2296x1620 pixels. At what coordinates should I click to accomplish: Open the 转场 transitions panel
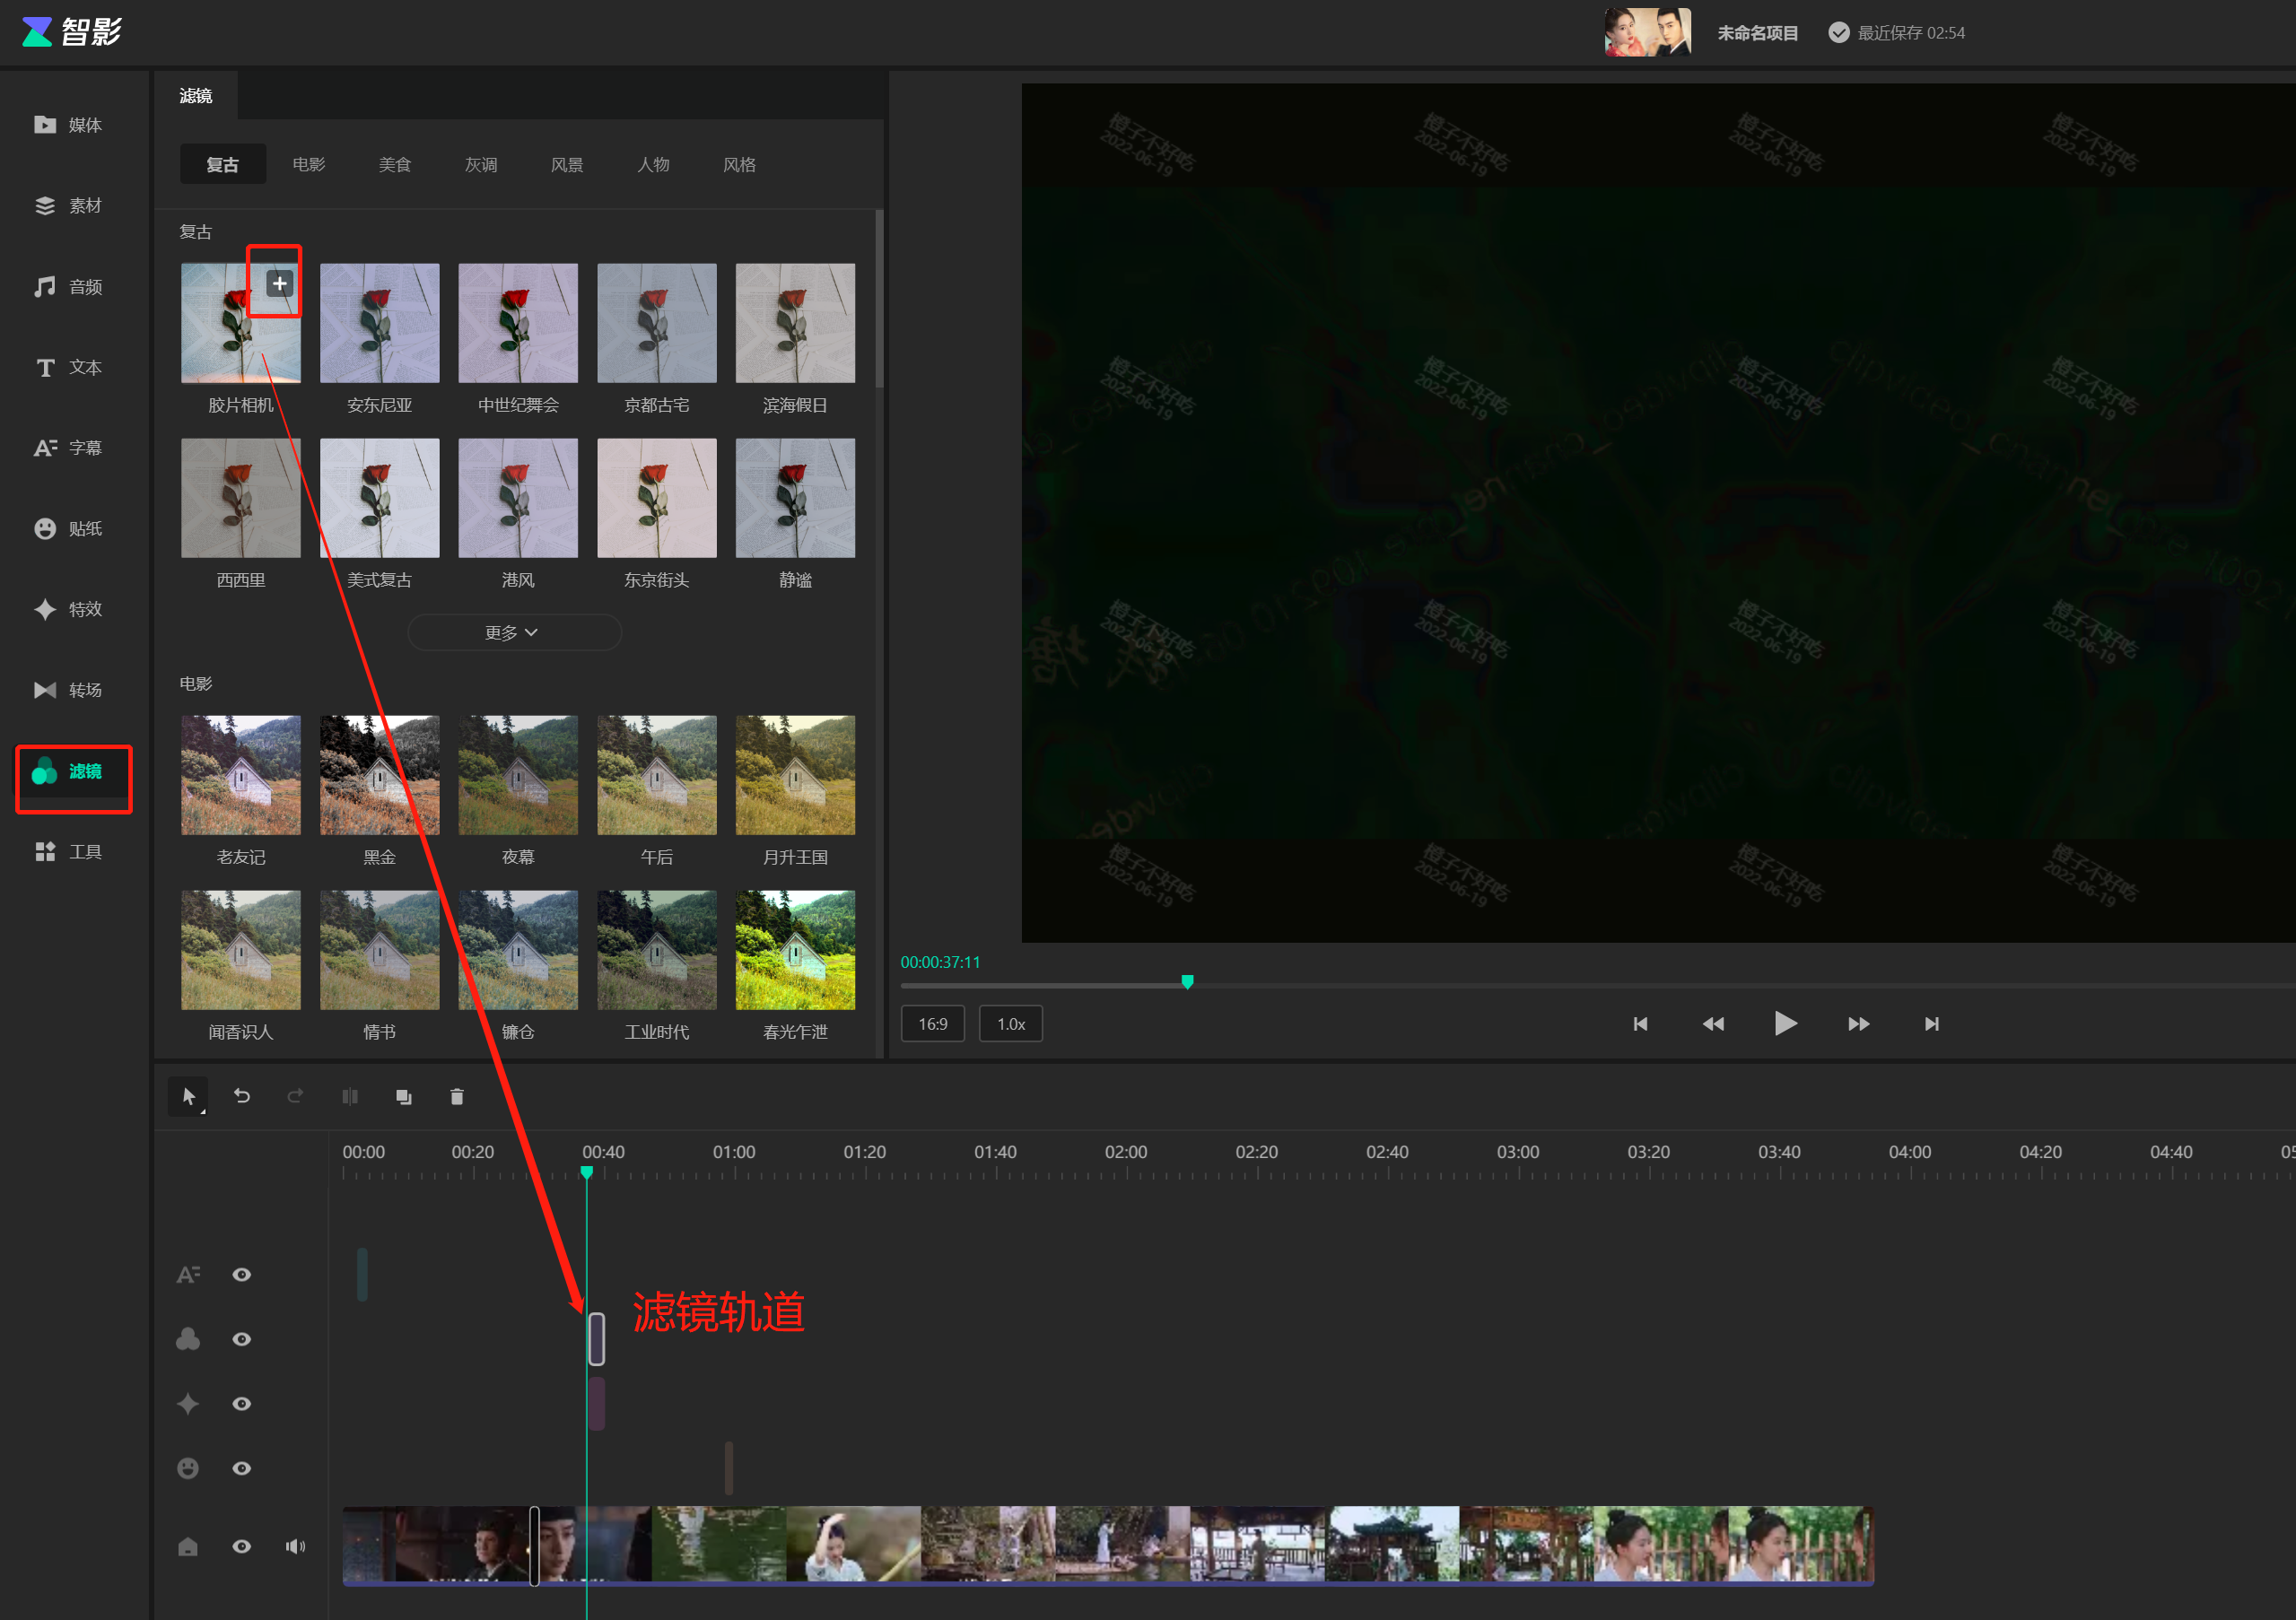(69, 690)
